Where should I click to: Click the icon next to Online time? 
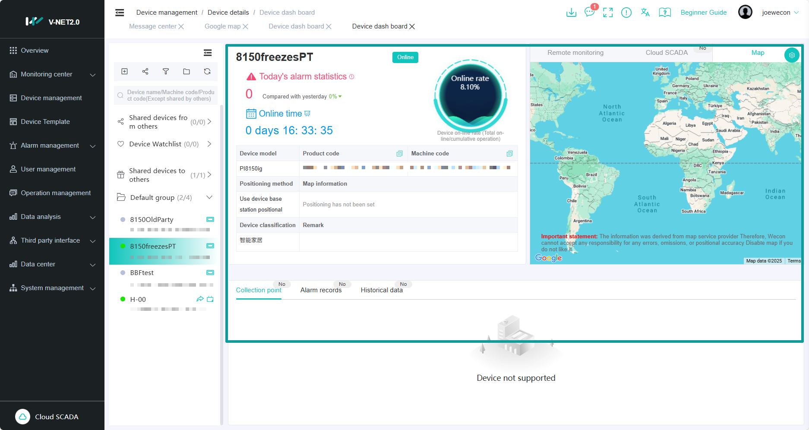coord(307,114)
